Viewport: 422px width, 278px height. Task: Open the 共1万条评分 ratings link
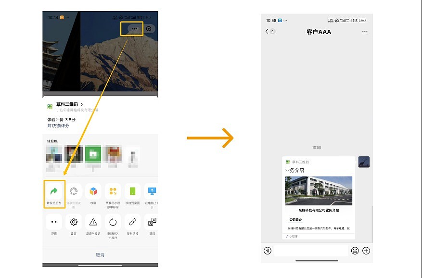pyautogui.click(x=58, y=126)
